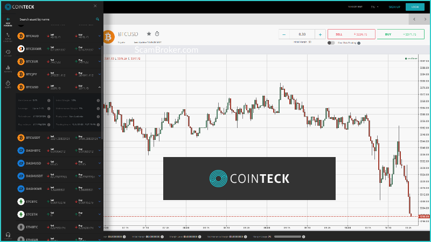Open the Alerts stopwatch icon in sidebar
The width and height of the screenshot is (431, 242).
(8, 84)
